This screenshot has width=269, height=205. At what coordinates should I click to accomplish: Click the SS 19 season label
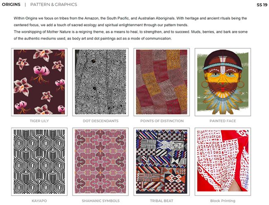coord(262,5)
